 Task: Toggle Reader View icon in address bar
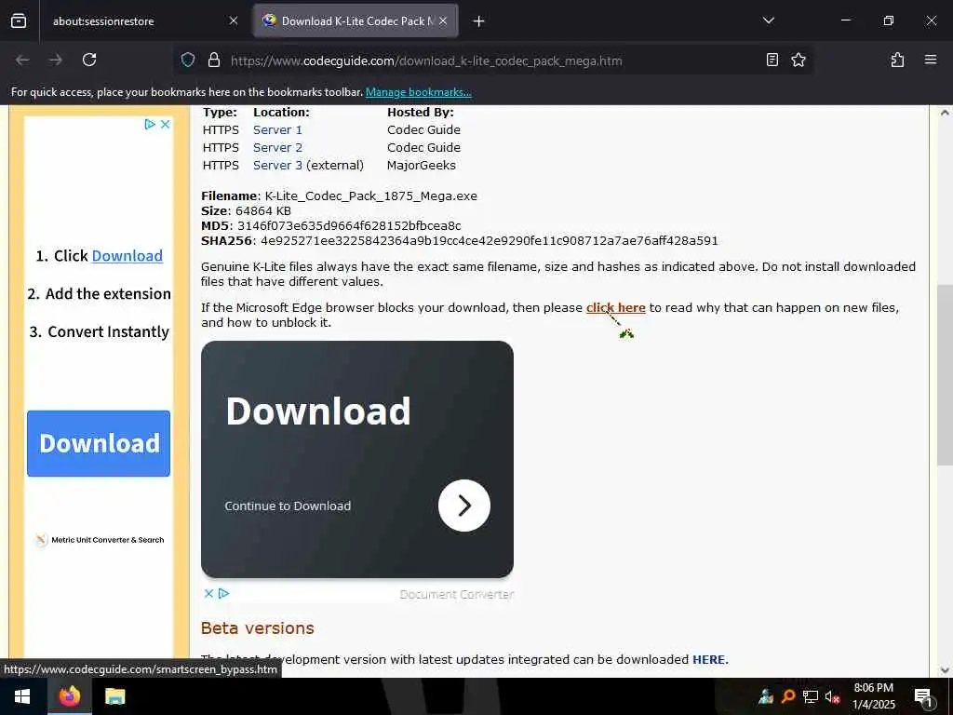point(772,60)
